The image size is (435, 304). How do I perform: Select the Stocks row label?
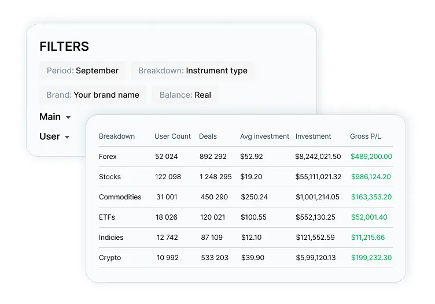coord(110,177)
